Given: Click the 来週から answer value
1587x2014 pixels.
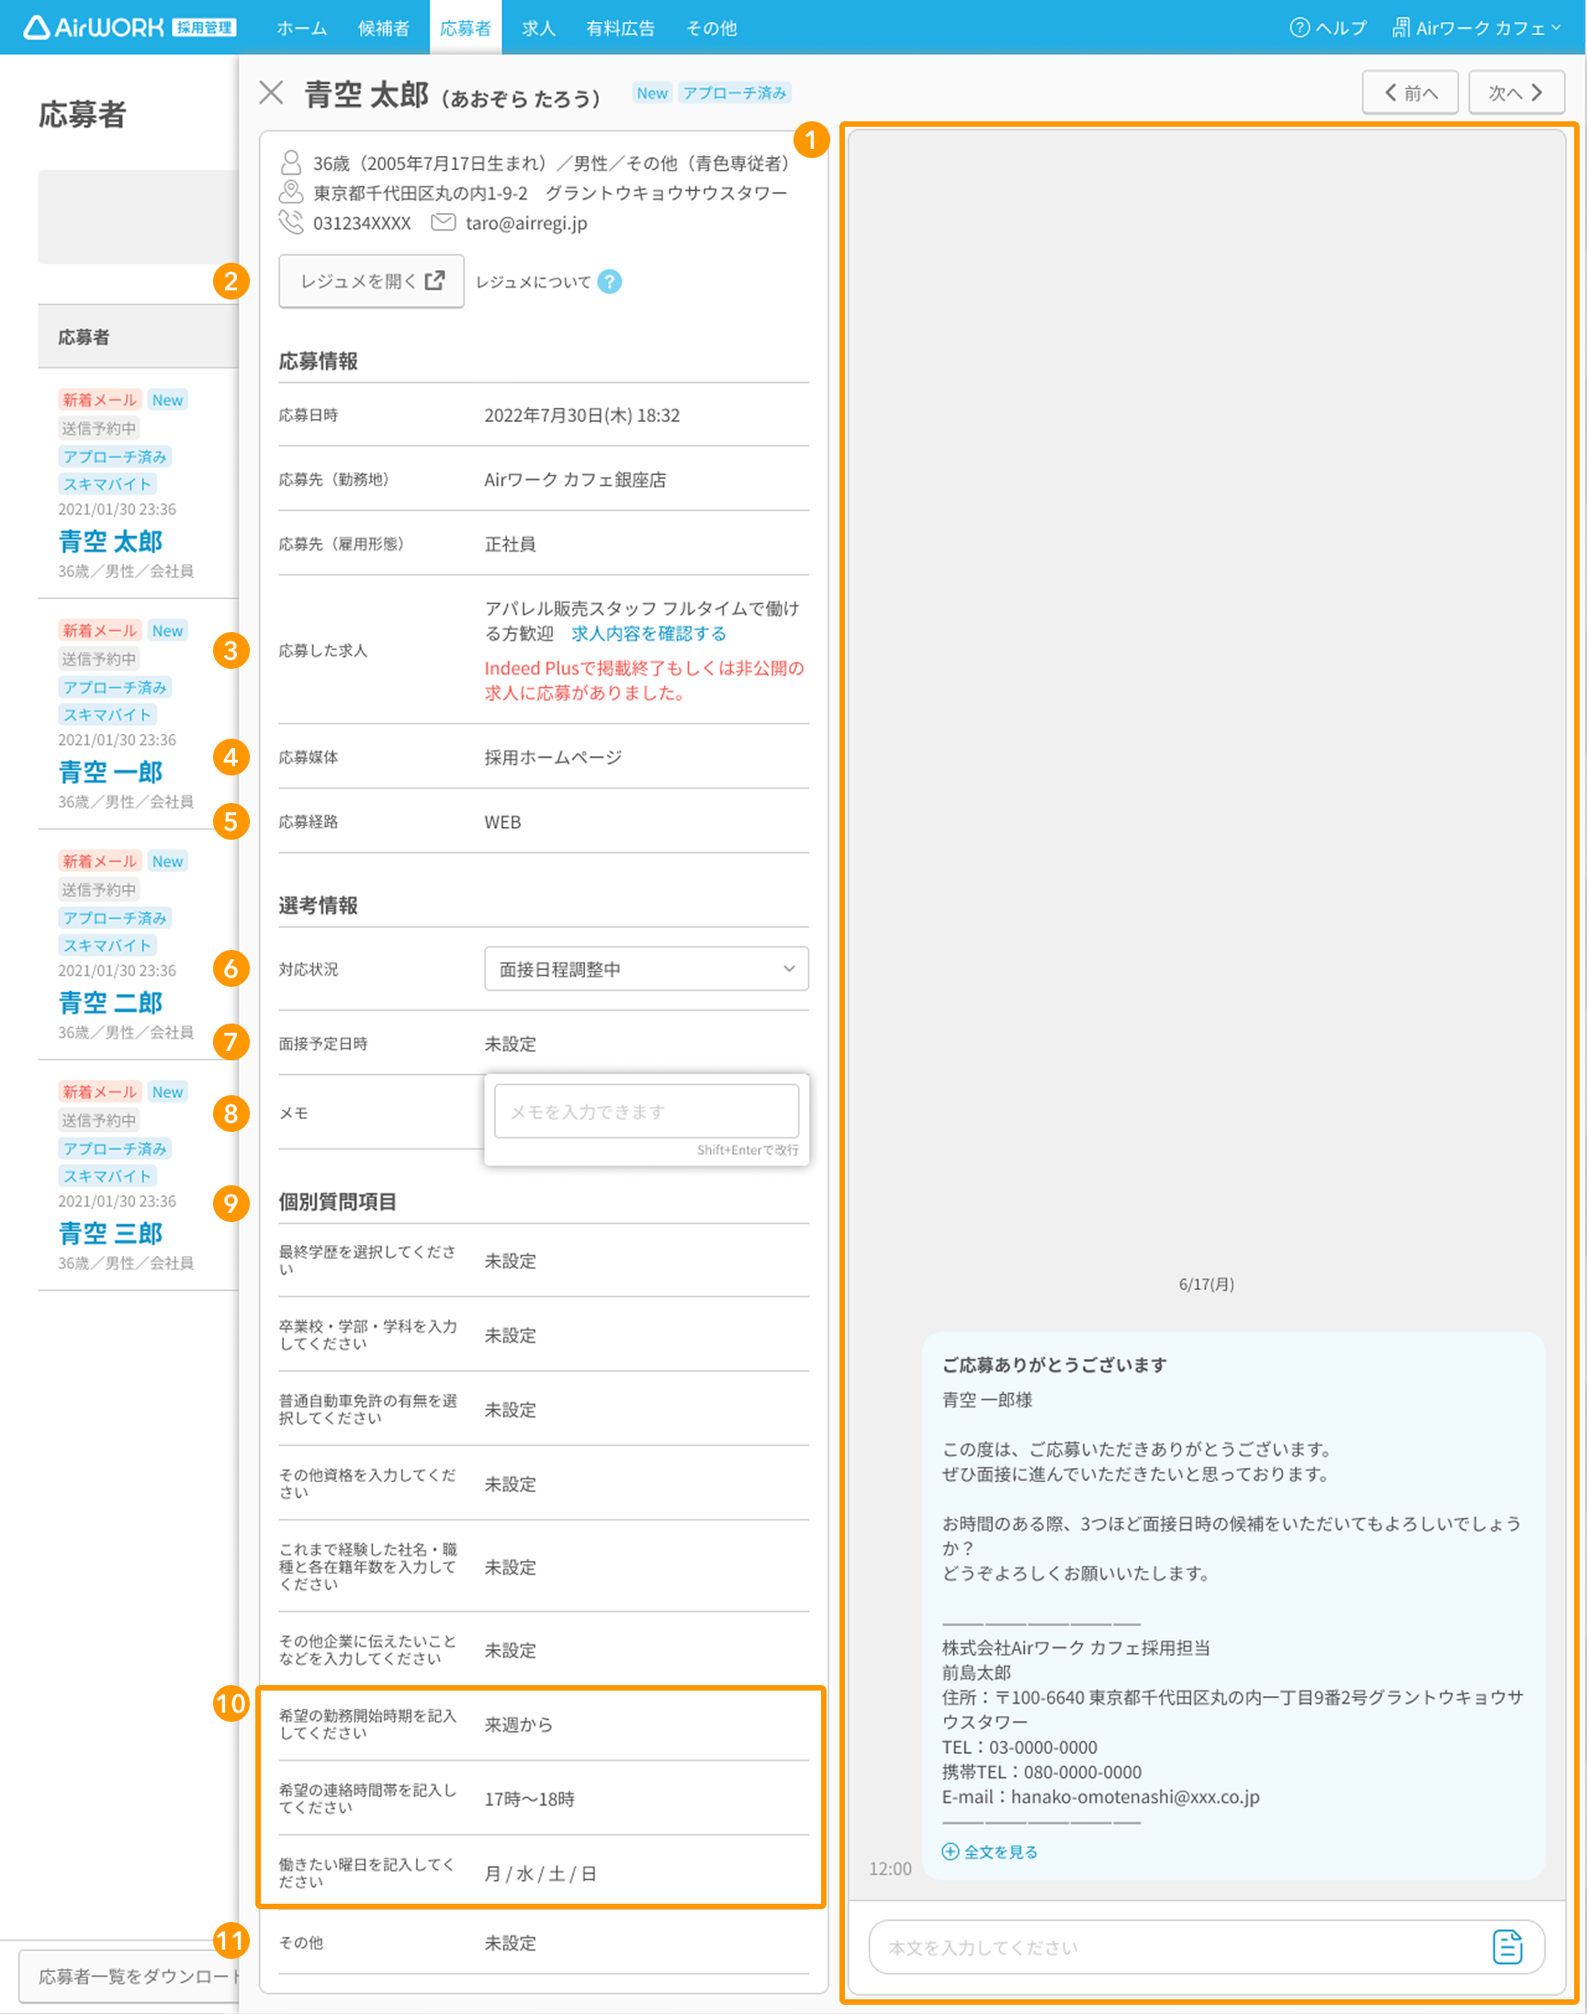Looking at the screenshot, I should point(519,1724).
